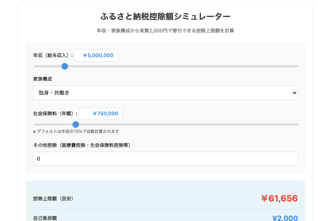Focus the その他控除 input field showing 0
This screenshot has width=331, height=221.
click(165, 159)
